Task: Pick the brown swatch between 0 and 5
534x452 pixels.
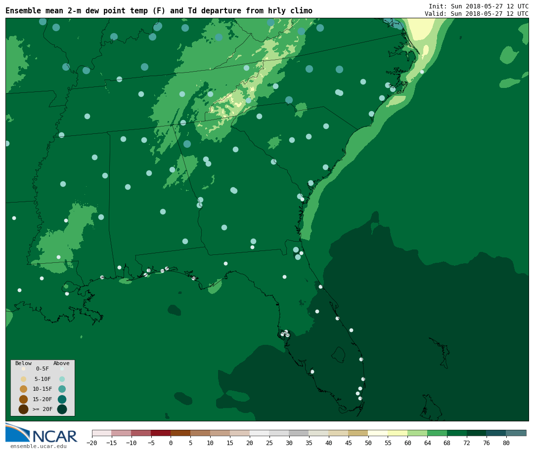Action: (180, 433)
